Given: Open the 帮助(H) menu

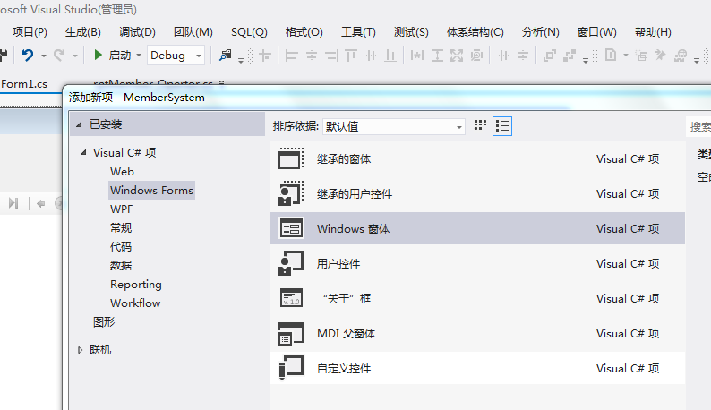Looking at the screenshot, I should 653,32.
